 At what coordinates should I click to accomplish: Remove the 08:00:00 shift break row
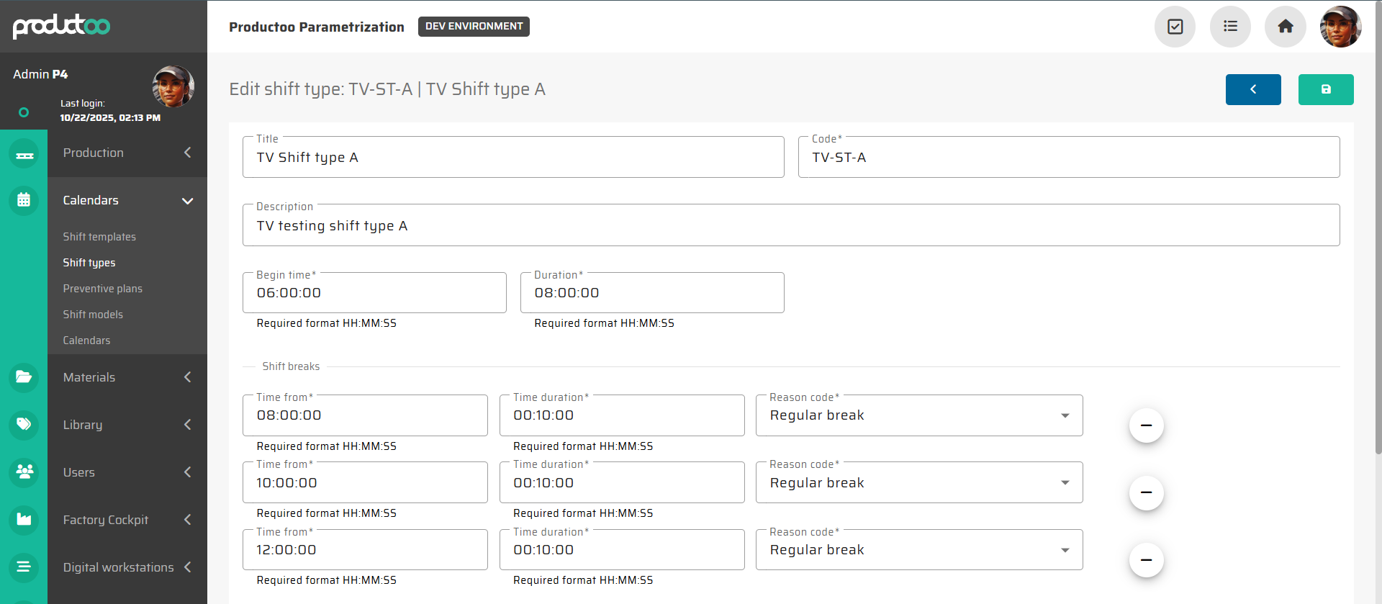coord(1146,425)
